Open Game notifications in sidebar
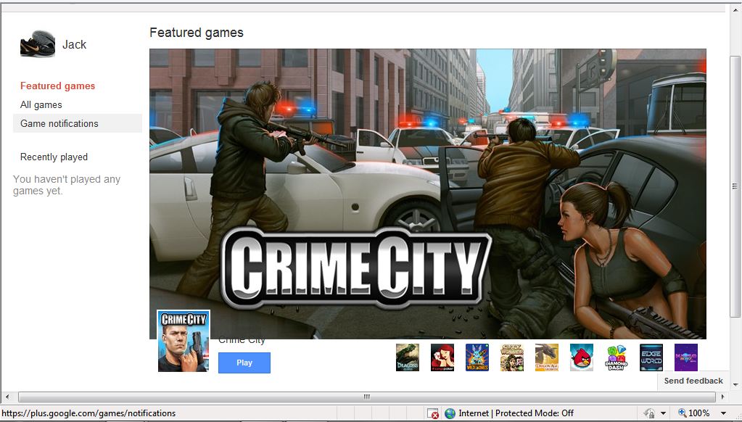 click(78, 123)
